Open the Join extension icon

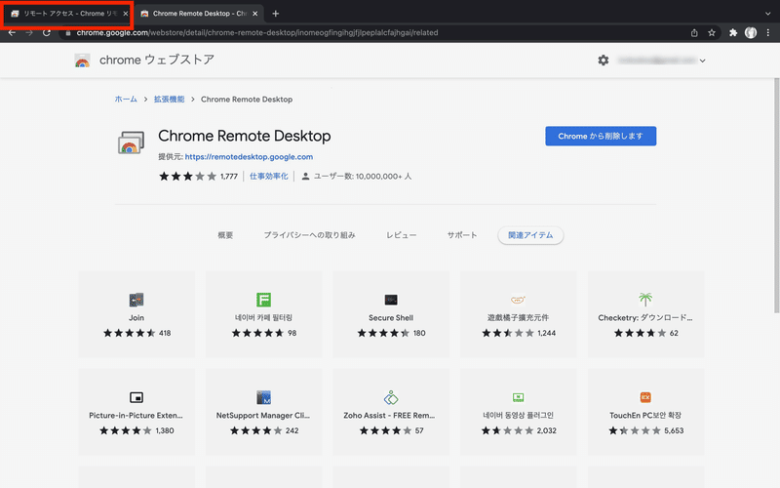tap(136, 300)
